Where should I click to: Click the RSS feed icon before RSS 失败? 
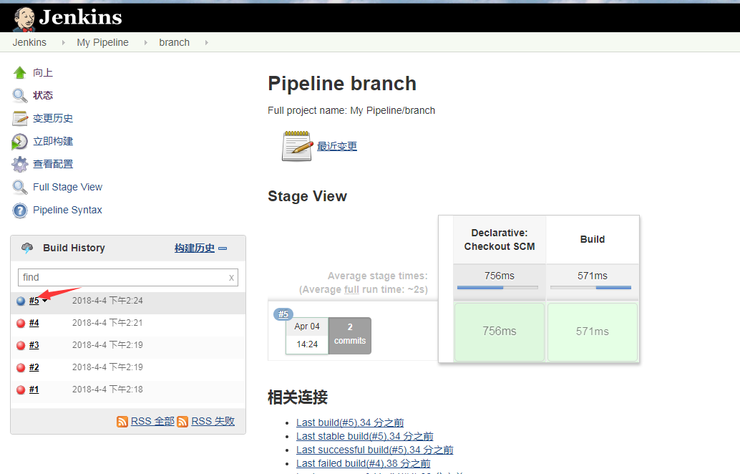pyautogui.click(x=182, y=422)
